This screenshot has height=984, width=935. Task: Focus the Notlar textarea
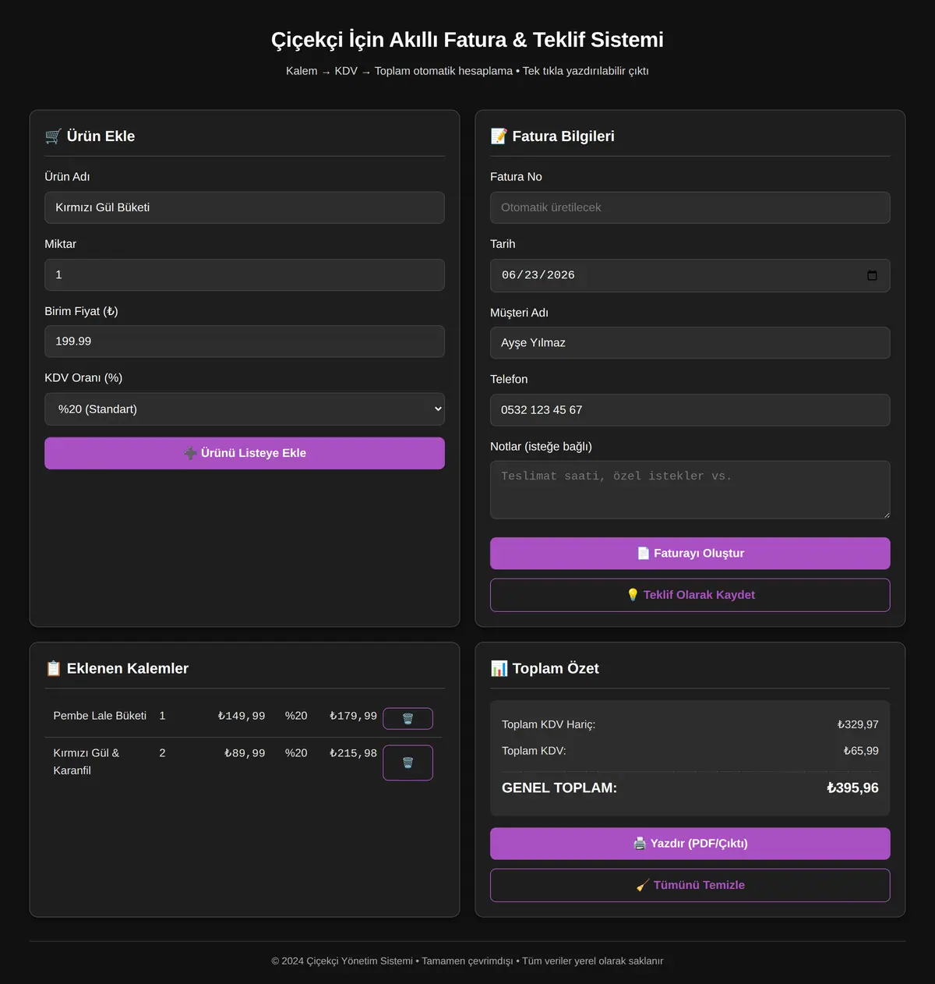pos(690,490)
